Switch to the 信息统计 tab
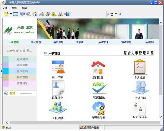The image size is (164, 131). (81, 42)
